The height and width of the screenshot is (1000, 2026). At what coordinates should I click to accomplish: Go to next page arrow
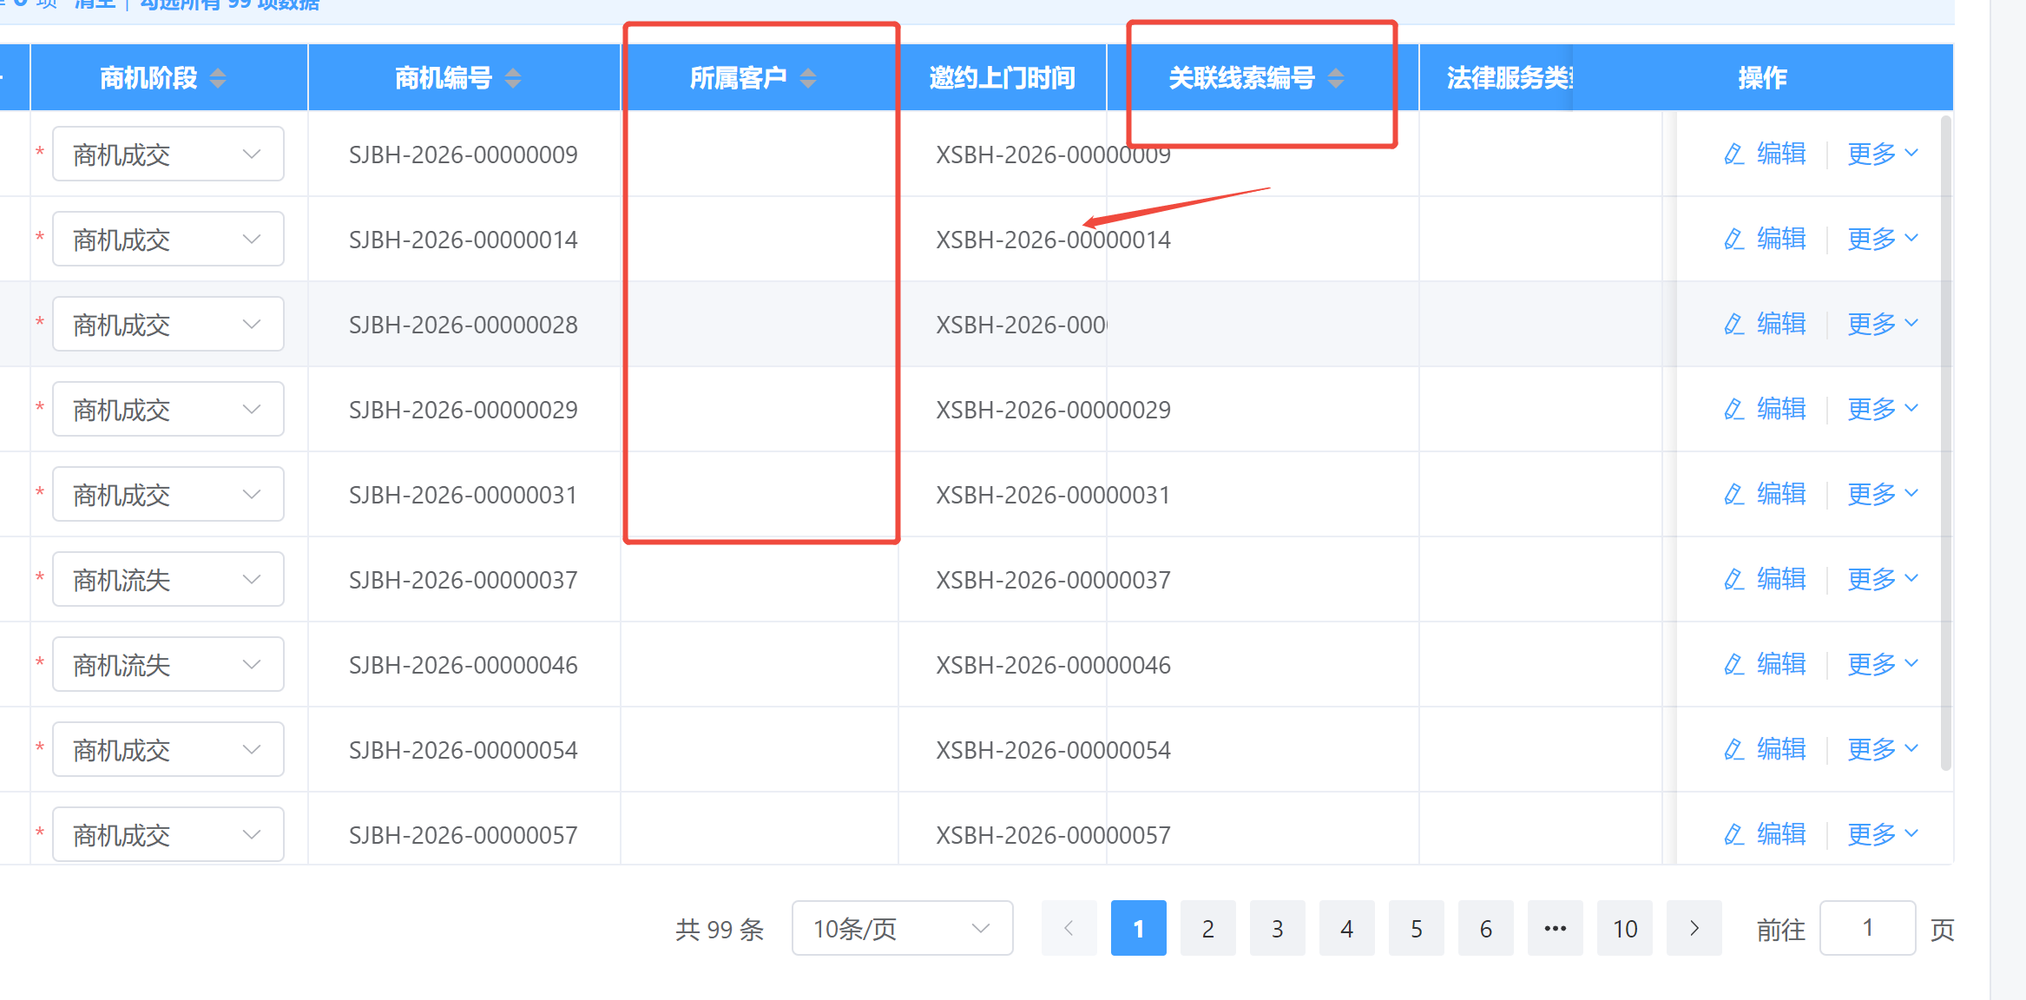click(x=1694, y=928)
